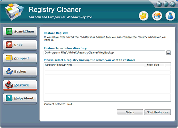The height and width of the screenshot is (128, 178).
Task: Open the home page house icon
Action: (157, 16)
